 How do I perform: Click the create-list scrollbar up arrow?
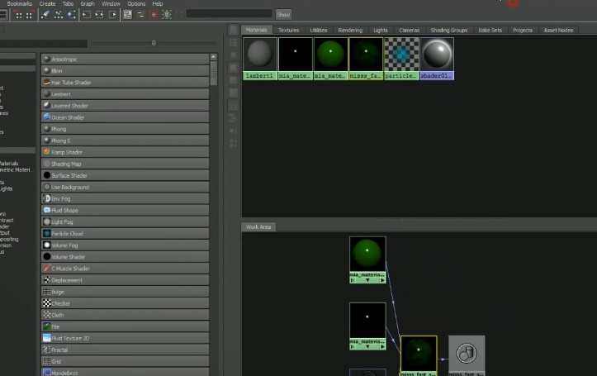point(214,57)
